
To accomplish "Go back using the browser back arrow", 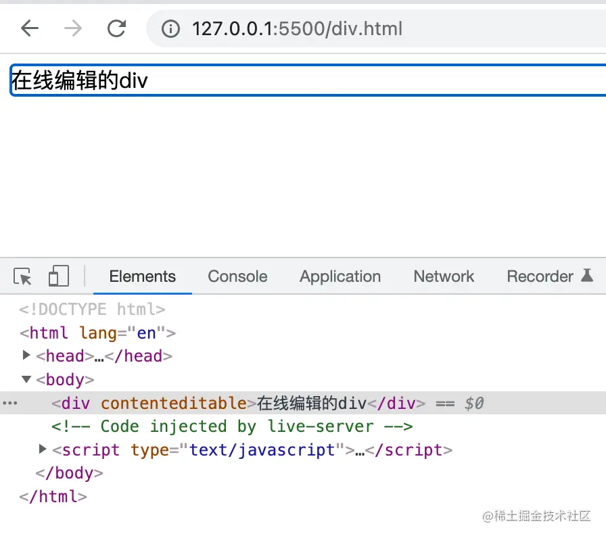I will point(30,28).
